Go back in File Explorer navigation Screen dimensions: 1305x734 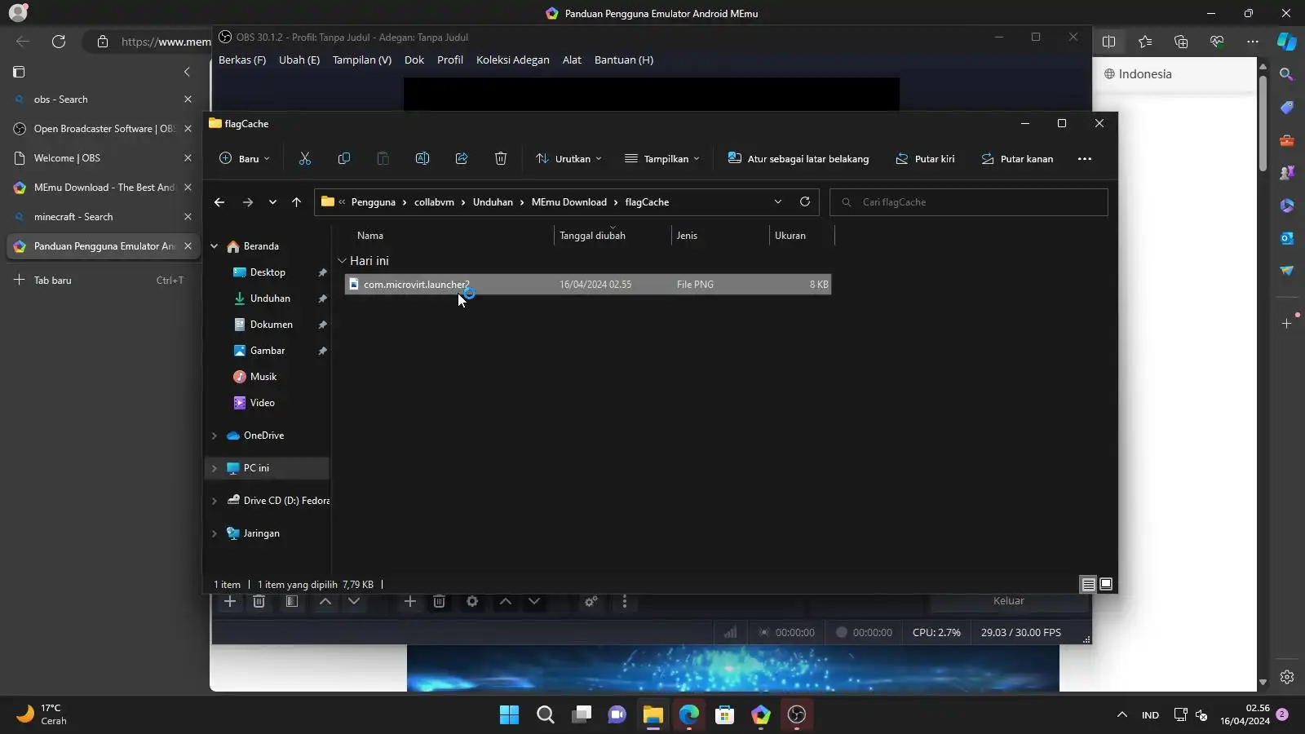(x=219, y=202)
